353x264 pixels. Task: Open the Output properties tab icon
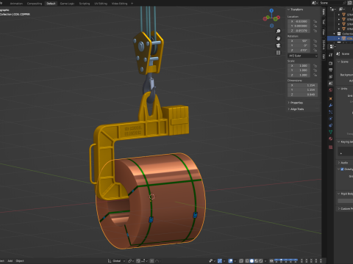coord(330,70)
